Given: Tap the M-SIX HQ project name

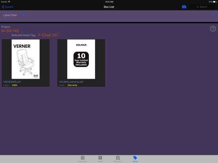Looking at the screenshot, I should pyautogui.click(x=10, y=31).
